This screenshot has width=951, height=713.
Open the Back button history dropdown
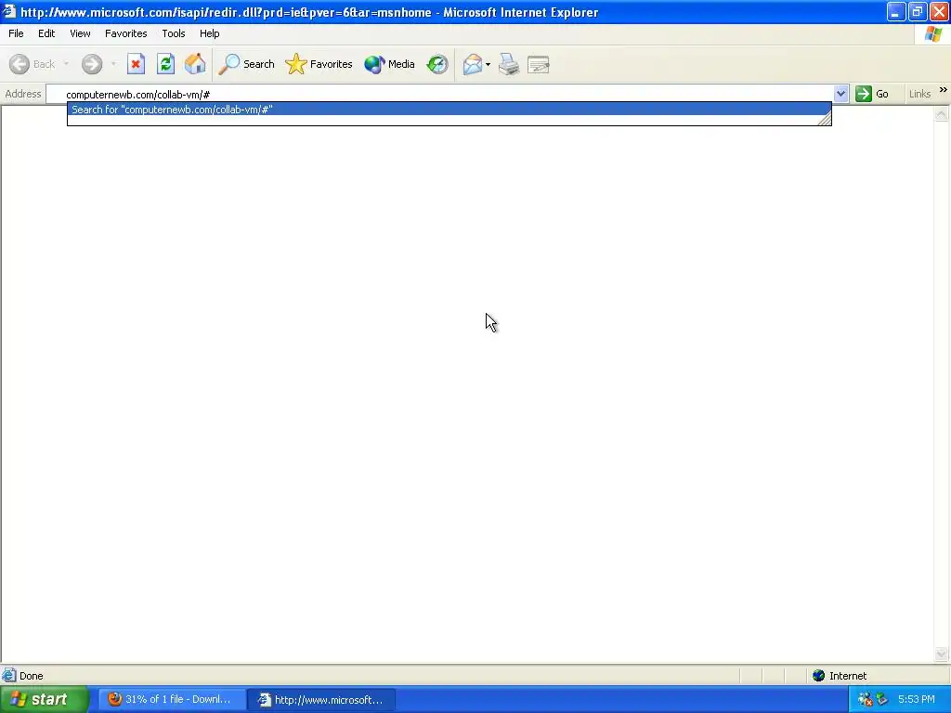(x=66, y=64)
